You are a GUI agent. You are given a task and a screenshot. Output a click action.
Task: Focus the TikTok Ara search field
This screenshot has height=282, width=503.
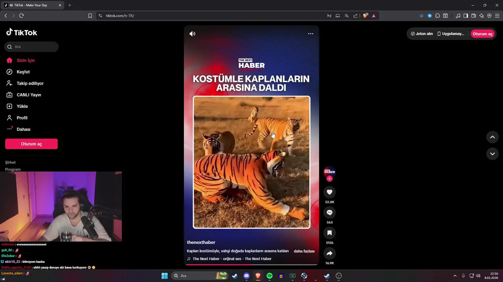click(31, 47)
